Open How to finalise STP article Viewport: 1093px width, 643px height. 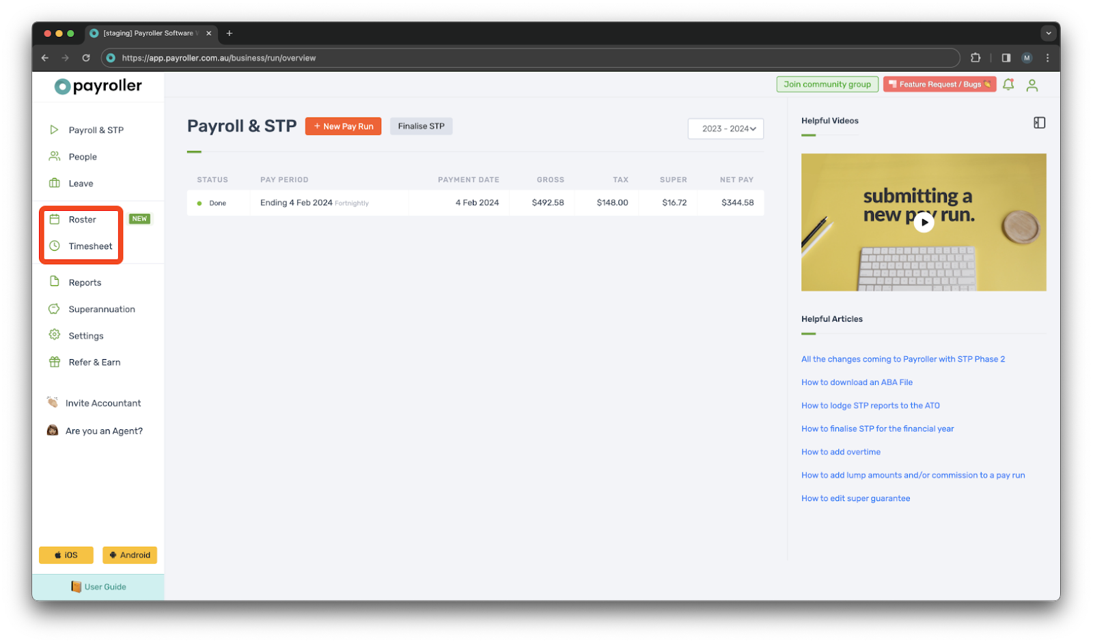[877, 429]
